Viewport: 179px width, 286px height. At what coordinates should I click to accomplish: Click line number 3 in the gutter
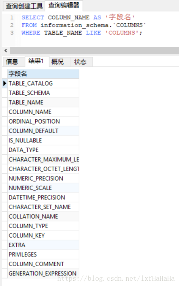(12, 33)
